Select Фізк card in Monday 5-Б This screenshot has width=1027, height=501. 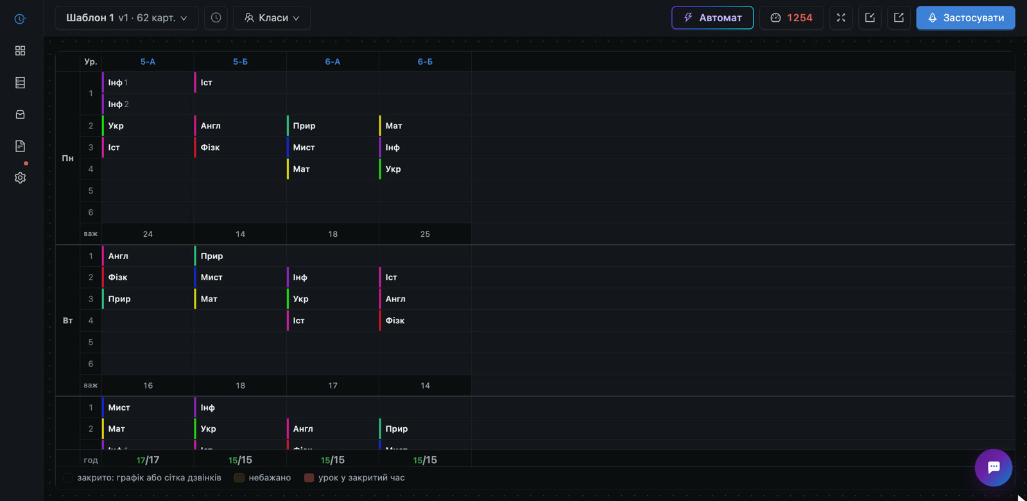coord(240,148)
